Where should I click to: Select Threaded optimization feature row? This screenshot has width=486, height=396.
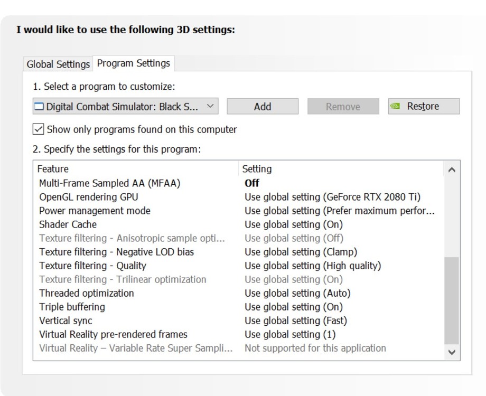click(87, 293)
